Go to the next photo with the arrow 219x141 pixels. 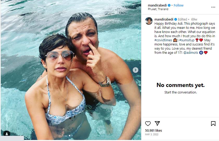[x=135, y=70]
